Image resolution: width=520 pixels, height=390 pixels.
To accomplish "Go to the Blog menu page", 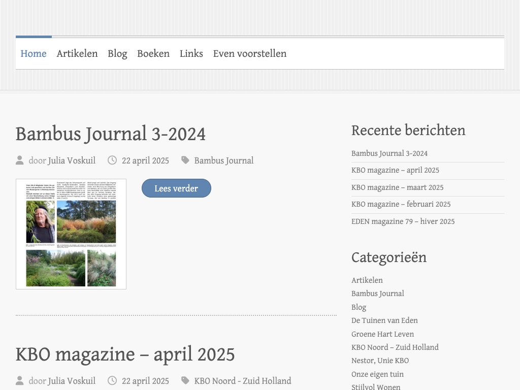I will (117, 54).
